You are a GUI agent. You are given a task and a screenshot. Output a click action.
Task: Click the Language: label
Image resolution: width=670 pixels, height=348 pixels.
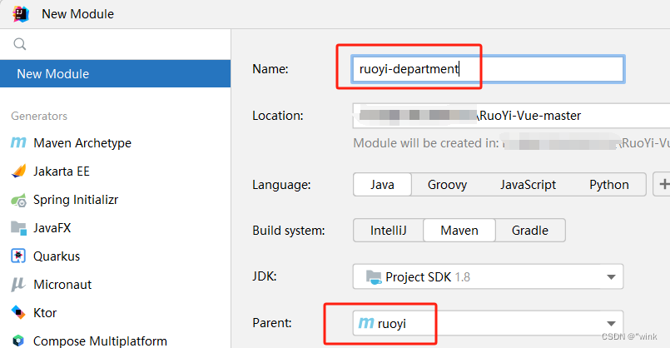(281, 185)
